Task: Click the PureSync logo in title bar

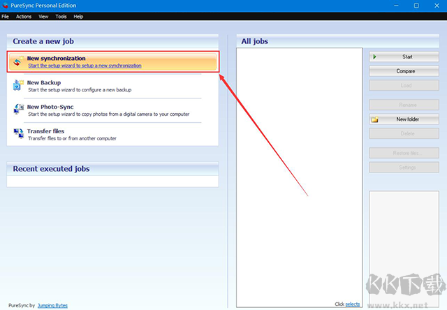Action: pyautogui.click(x=5, y=6)
